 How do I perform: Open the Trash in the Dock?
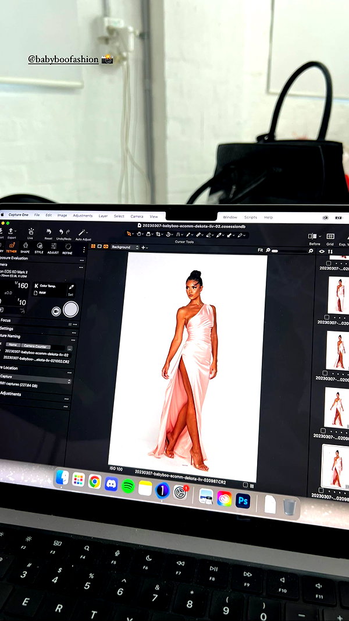point(289,506)
